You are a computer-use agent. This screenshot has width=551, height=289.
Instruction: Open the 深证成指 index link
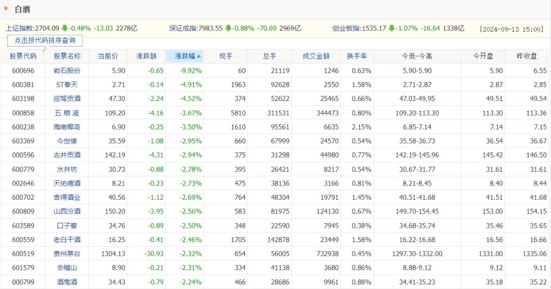click(x=183, y=29)
